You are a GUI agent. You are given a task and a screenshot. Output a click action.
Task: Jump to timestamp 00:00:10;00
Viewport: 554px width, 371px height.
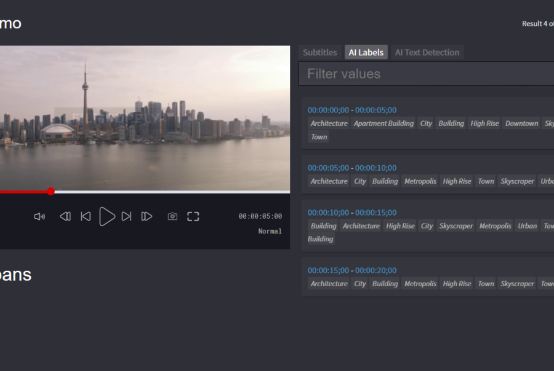pos(328,213)
